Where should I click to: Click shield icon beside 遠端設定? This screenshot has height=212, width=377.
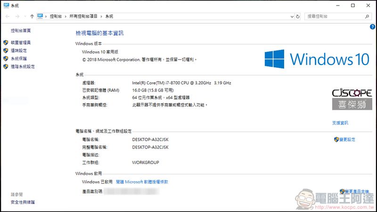click(6, 50)
